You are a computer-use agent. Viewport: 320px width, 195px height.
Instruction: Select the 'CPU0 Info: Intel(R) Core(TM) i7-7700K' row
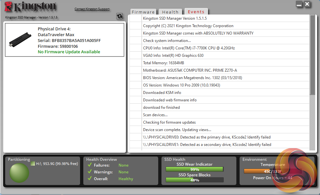click(x=220, y=48)
